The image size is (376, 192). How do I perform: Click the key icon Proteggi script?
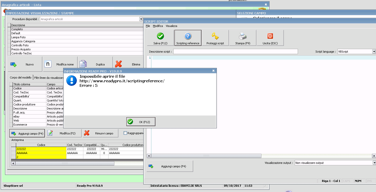(215, 36)
